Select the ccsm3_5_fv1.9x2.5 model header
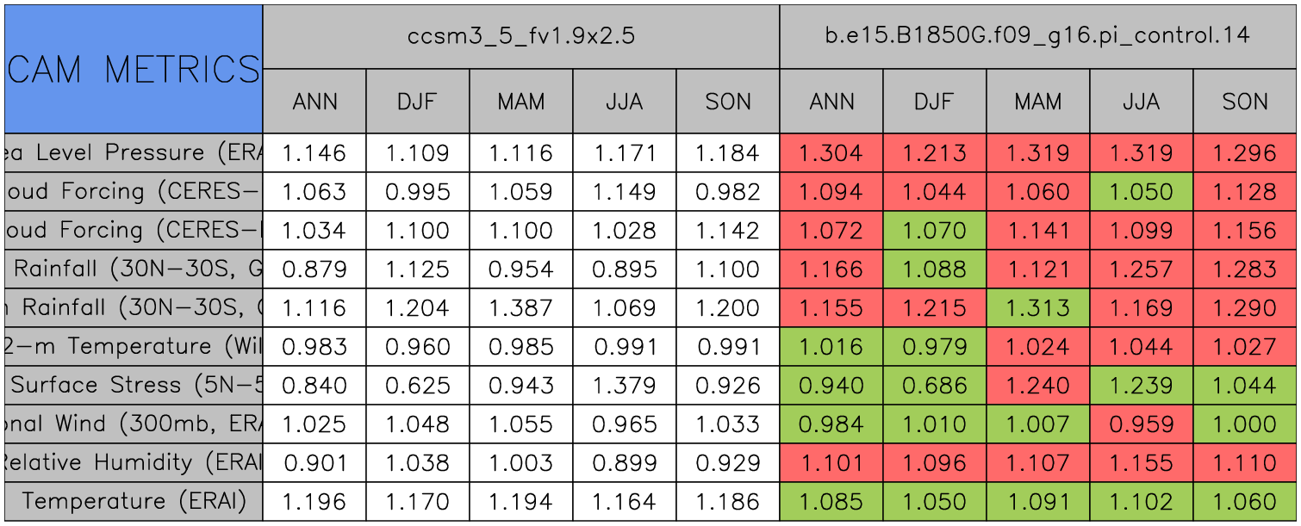 [x=520, y=36]
